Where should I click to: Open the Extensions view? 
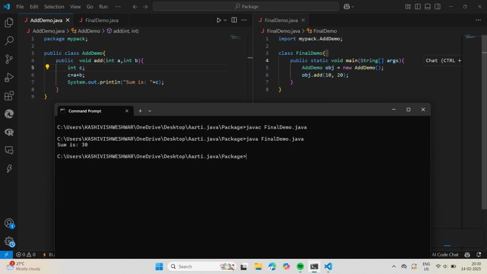click(x=9, y=96)
